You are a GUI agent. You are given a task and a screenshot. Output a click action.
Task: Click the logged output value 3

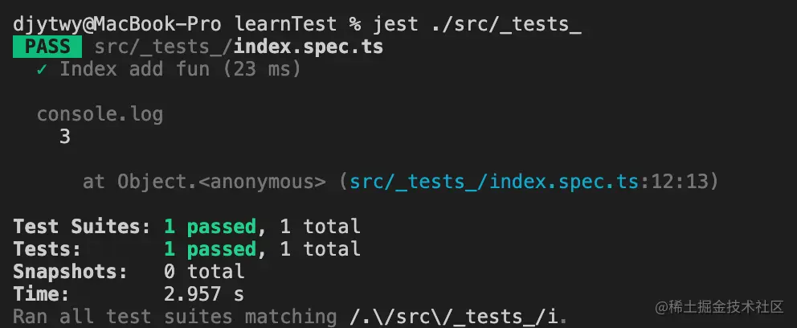[65, 137]
